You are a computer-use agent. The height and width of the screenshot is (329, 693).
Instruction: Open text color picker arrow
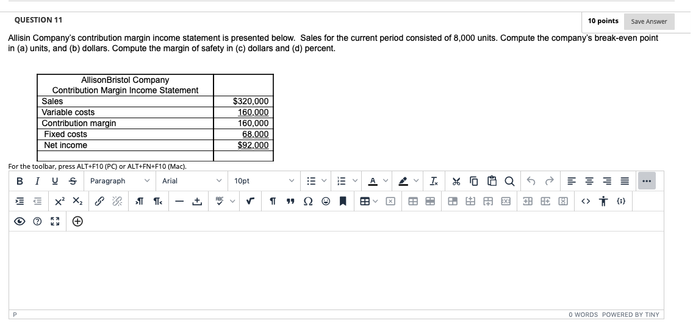(385, 181)
